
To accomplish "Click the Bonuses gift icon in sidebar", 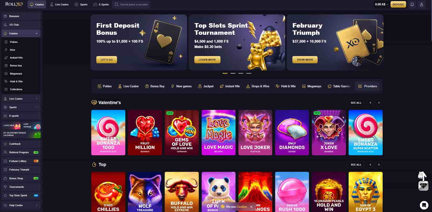I will coord(5,16).
